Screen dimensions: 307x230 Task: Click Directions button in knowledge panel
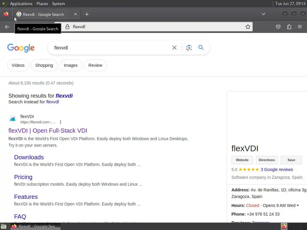pos(267,160)
